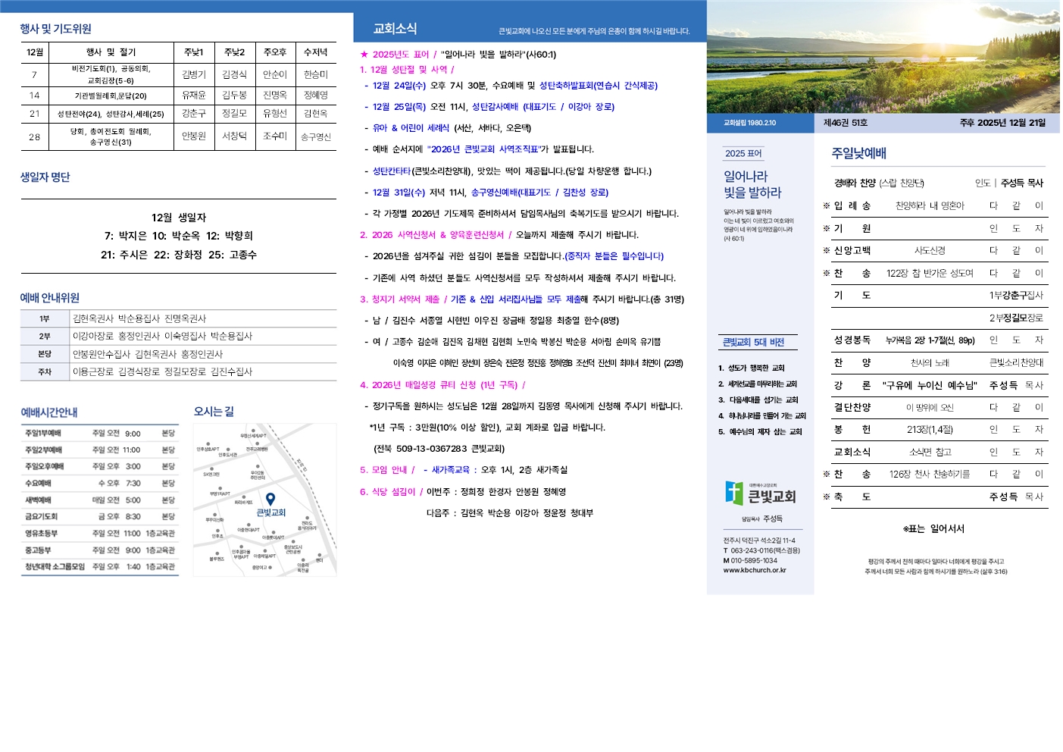Click the issue number 제46권 51호
The image size is (1063, 752).
click(846, 123)
